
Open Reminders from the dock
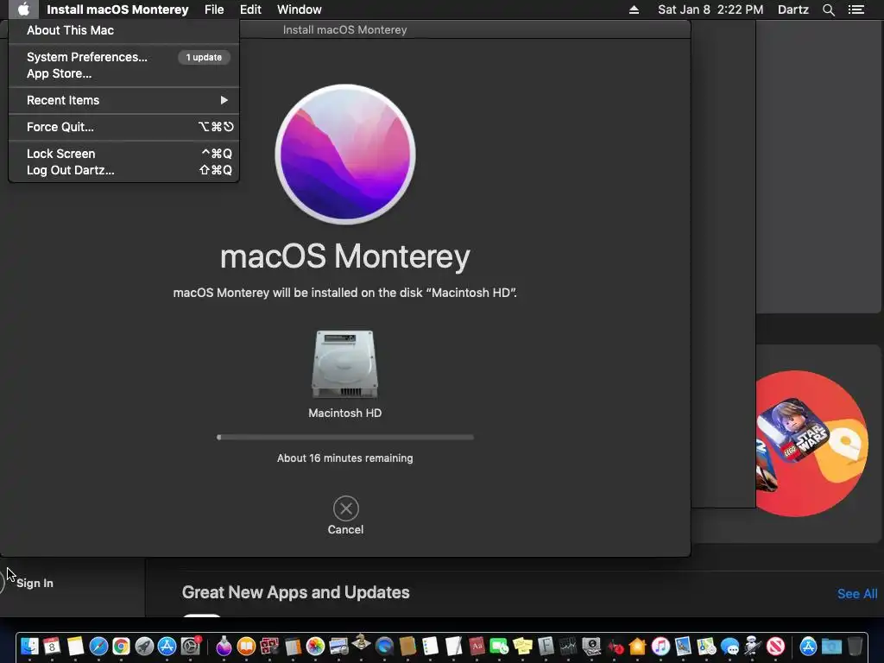click(430, 646)
